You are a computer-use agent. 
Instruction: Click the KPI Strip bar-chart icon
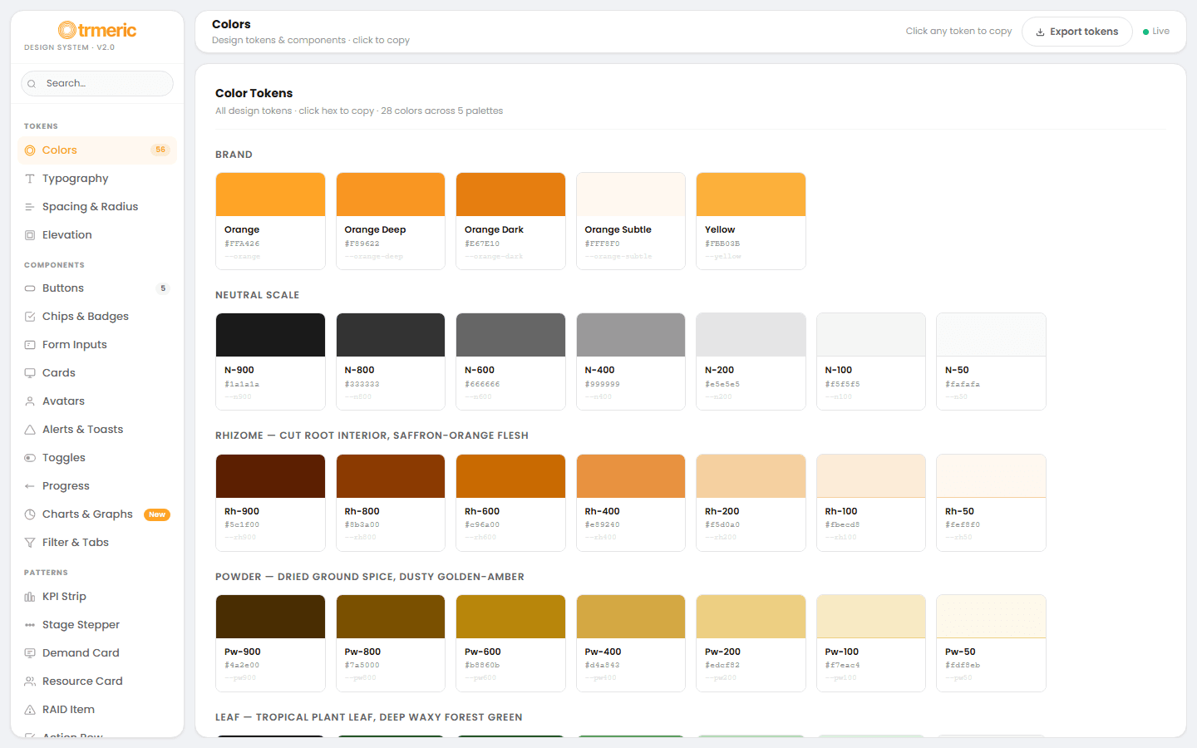coord(30,597)
